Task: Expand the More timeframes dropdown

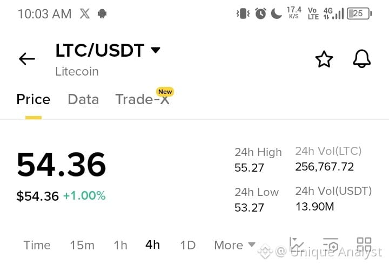Action: click(x=234, y=245)
